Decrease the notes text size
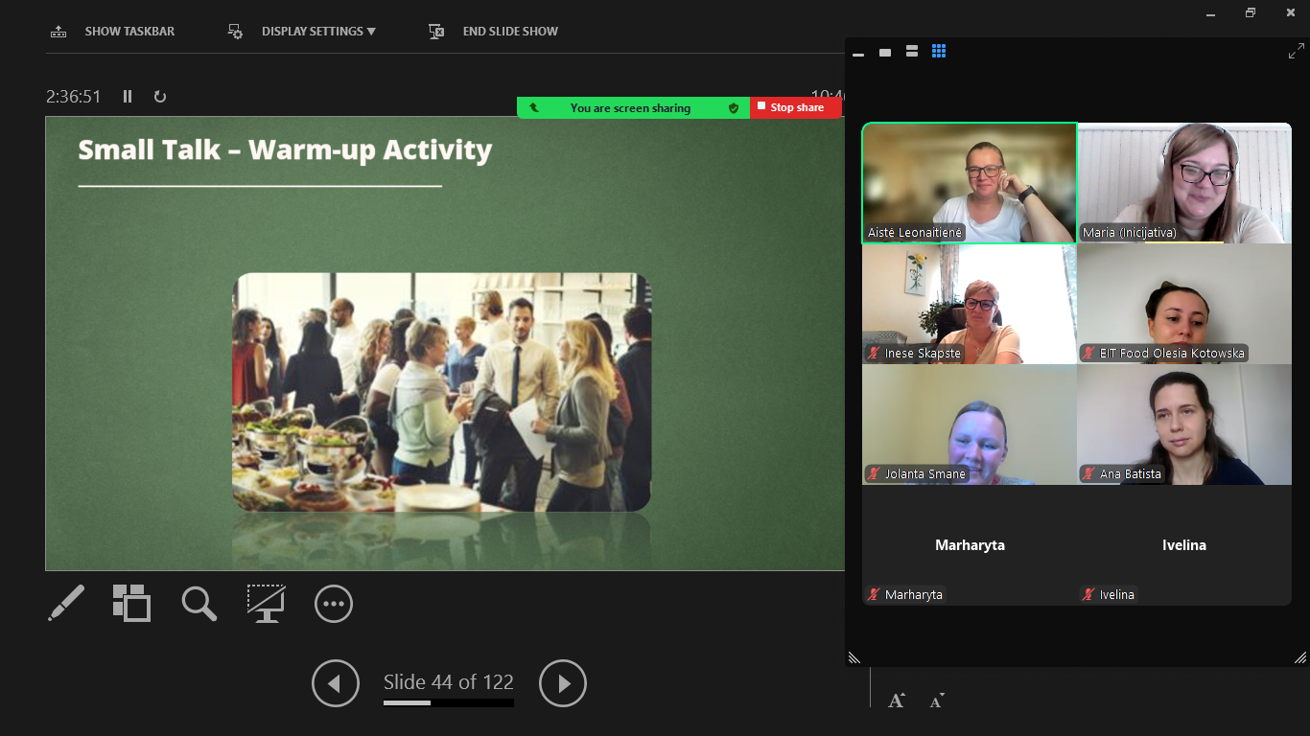This screenshot has height=736, width=1310. (937, 701)
